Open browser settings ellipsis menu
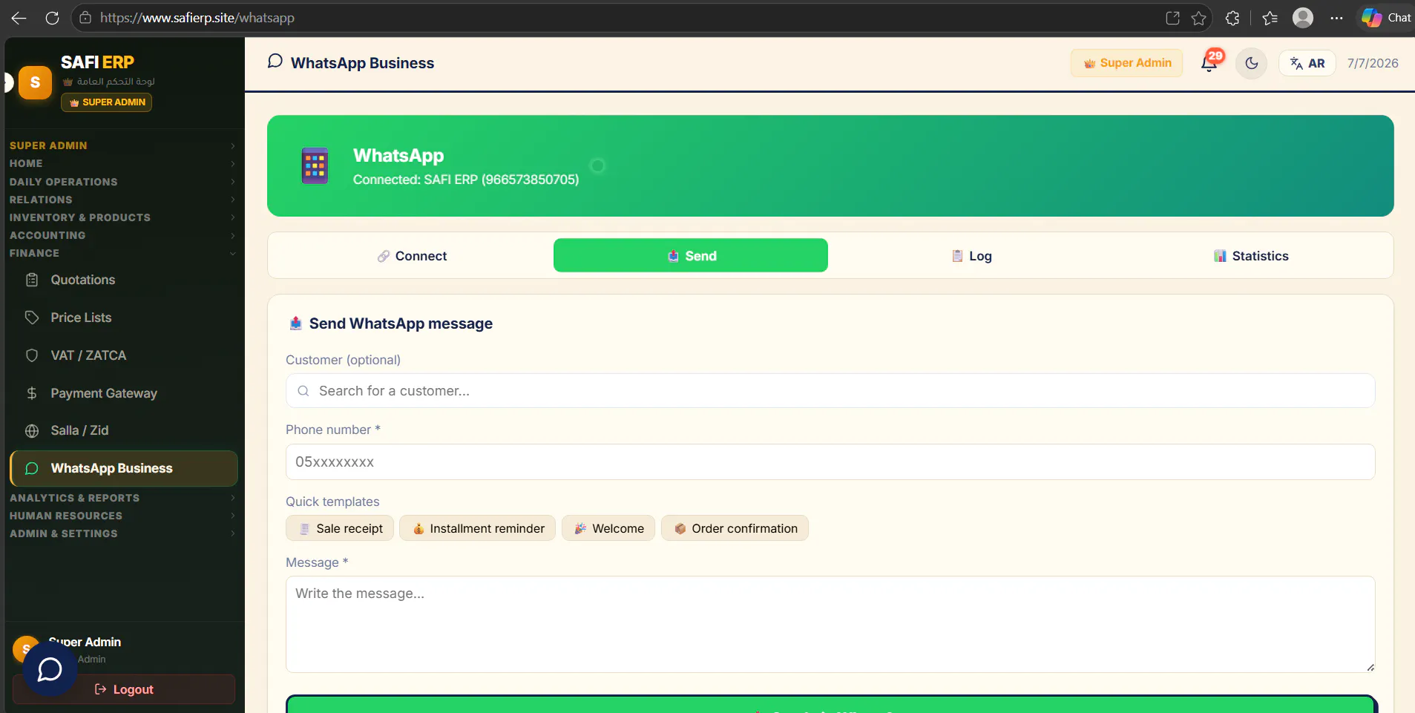 [1336, 18]
